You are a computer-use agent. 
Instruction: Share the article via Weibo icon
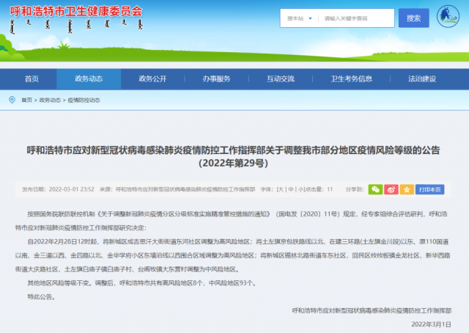point(391,189)
